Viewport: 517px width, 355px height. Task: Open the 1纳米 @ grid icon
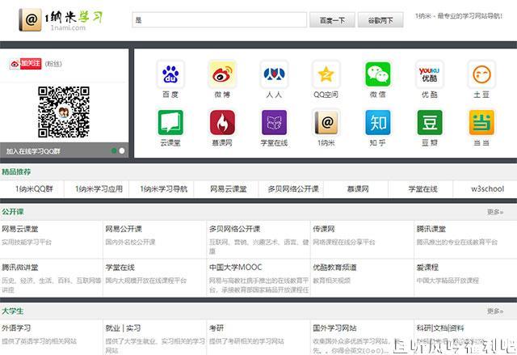pyautogui.click(x=326, y=122)
